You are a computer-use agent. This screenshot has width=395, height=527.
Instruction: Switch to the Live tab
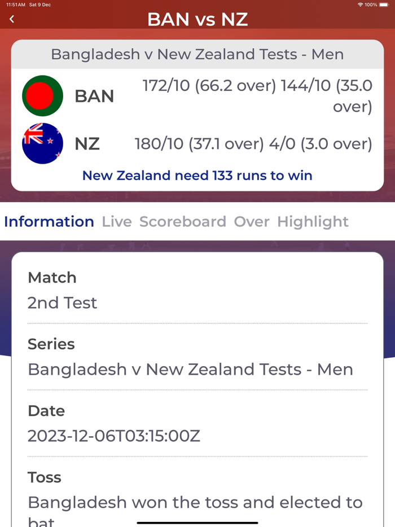click(116, 222)
